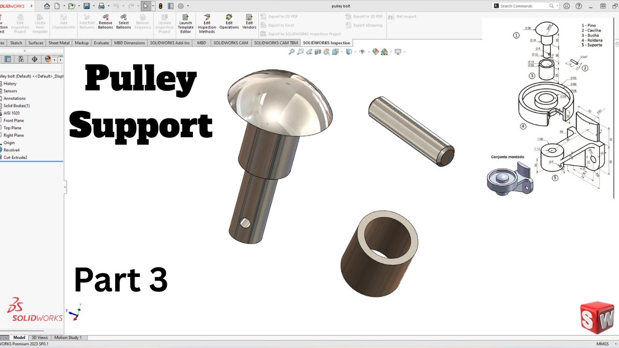Launch Template Editor

[186, 24]
